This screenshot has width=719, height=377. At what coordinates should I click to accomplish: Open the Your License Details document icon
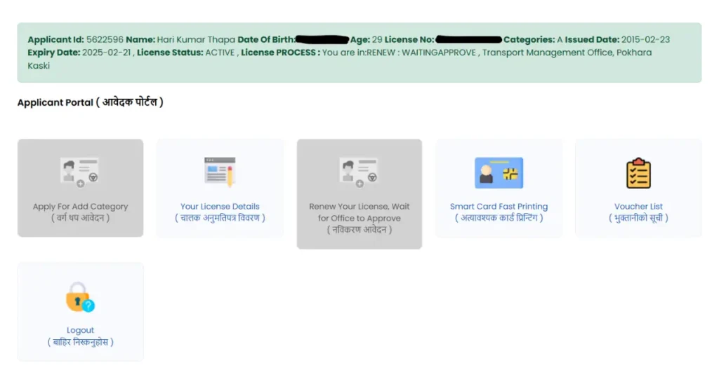click(x=220, y=172)
